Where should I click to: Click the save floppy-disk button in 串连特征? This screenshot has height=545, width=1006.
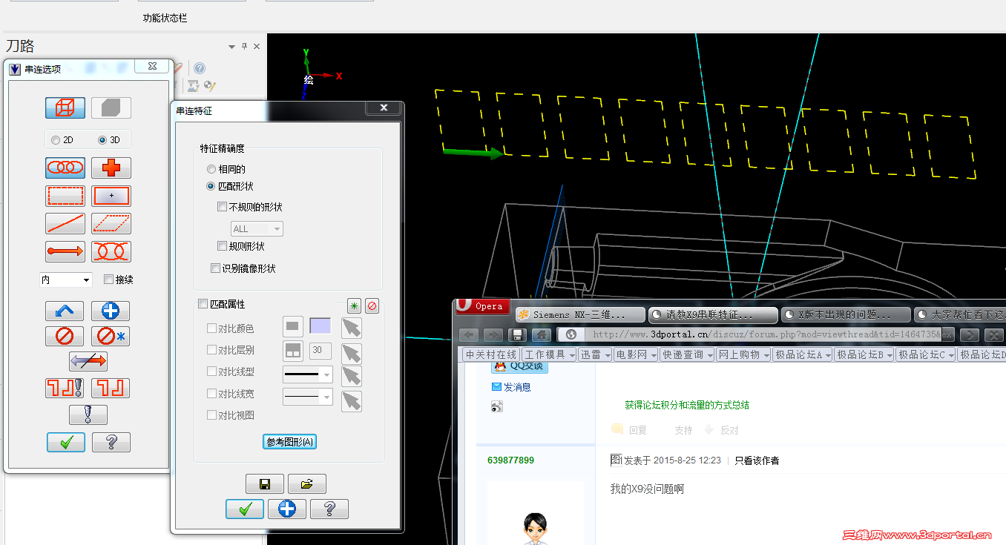(x=265, y=484)
